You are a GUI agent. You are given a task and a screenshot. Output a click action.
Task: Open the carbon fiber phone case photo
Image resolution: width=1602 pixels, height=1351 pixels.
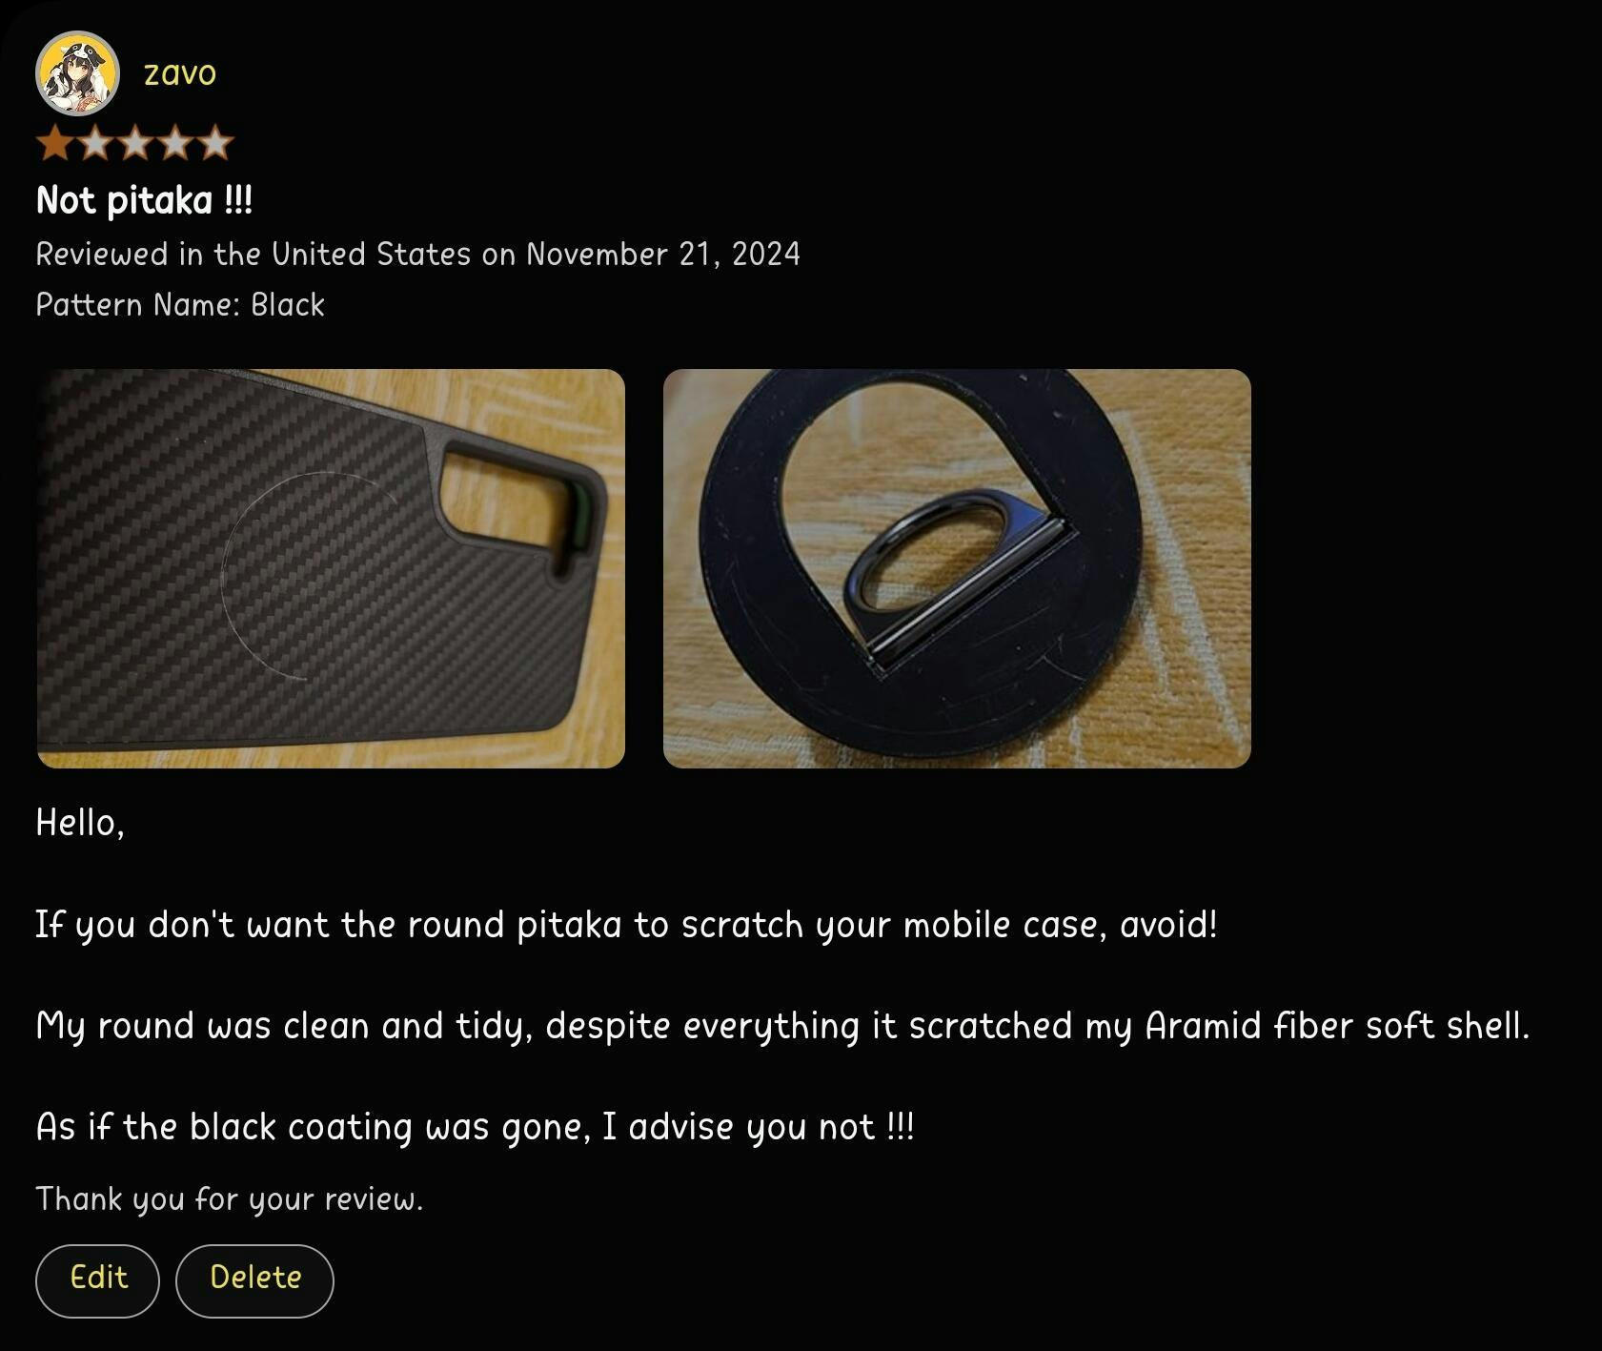point(331,568)
